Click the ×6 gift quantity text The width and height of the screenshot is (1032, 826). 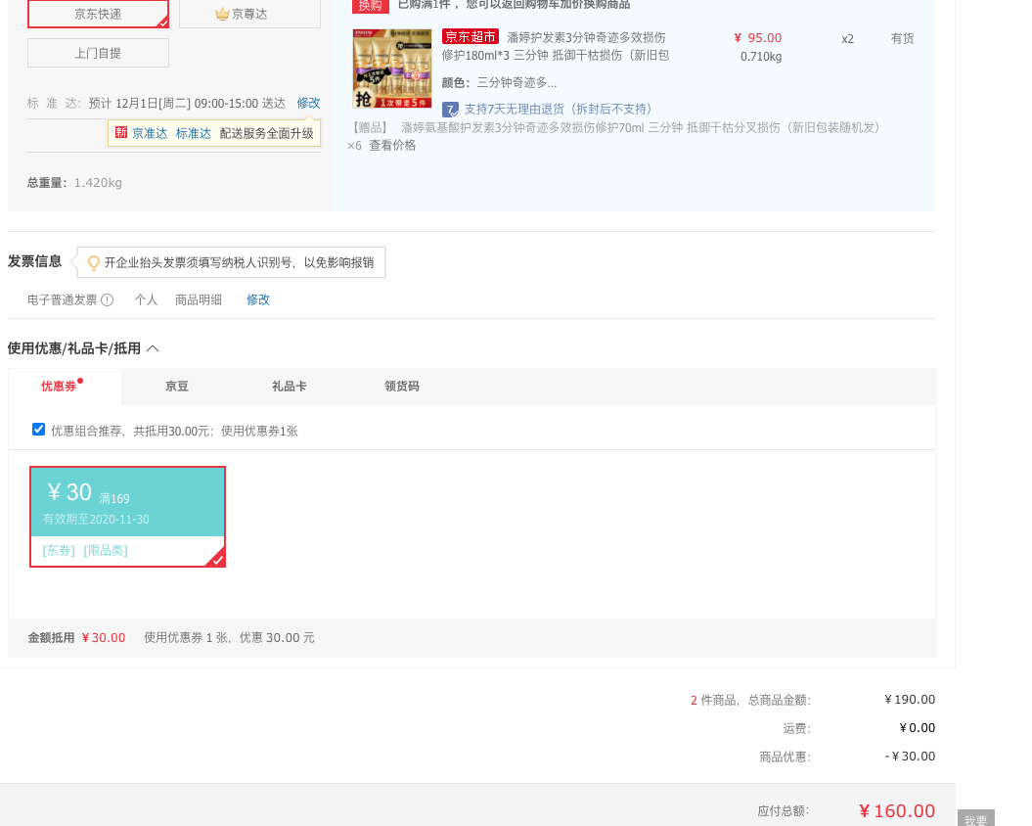click(x=355, y=146)
